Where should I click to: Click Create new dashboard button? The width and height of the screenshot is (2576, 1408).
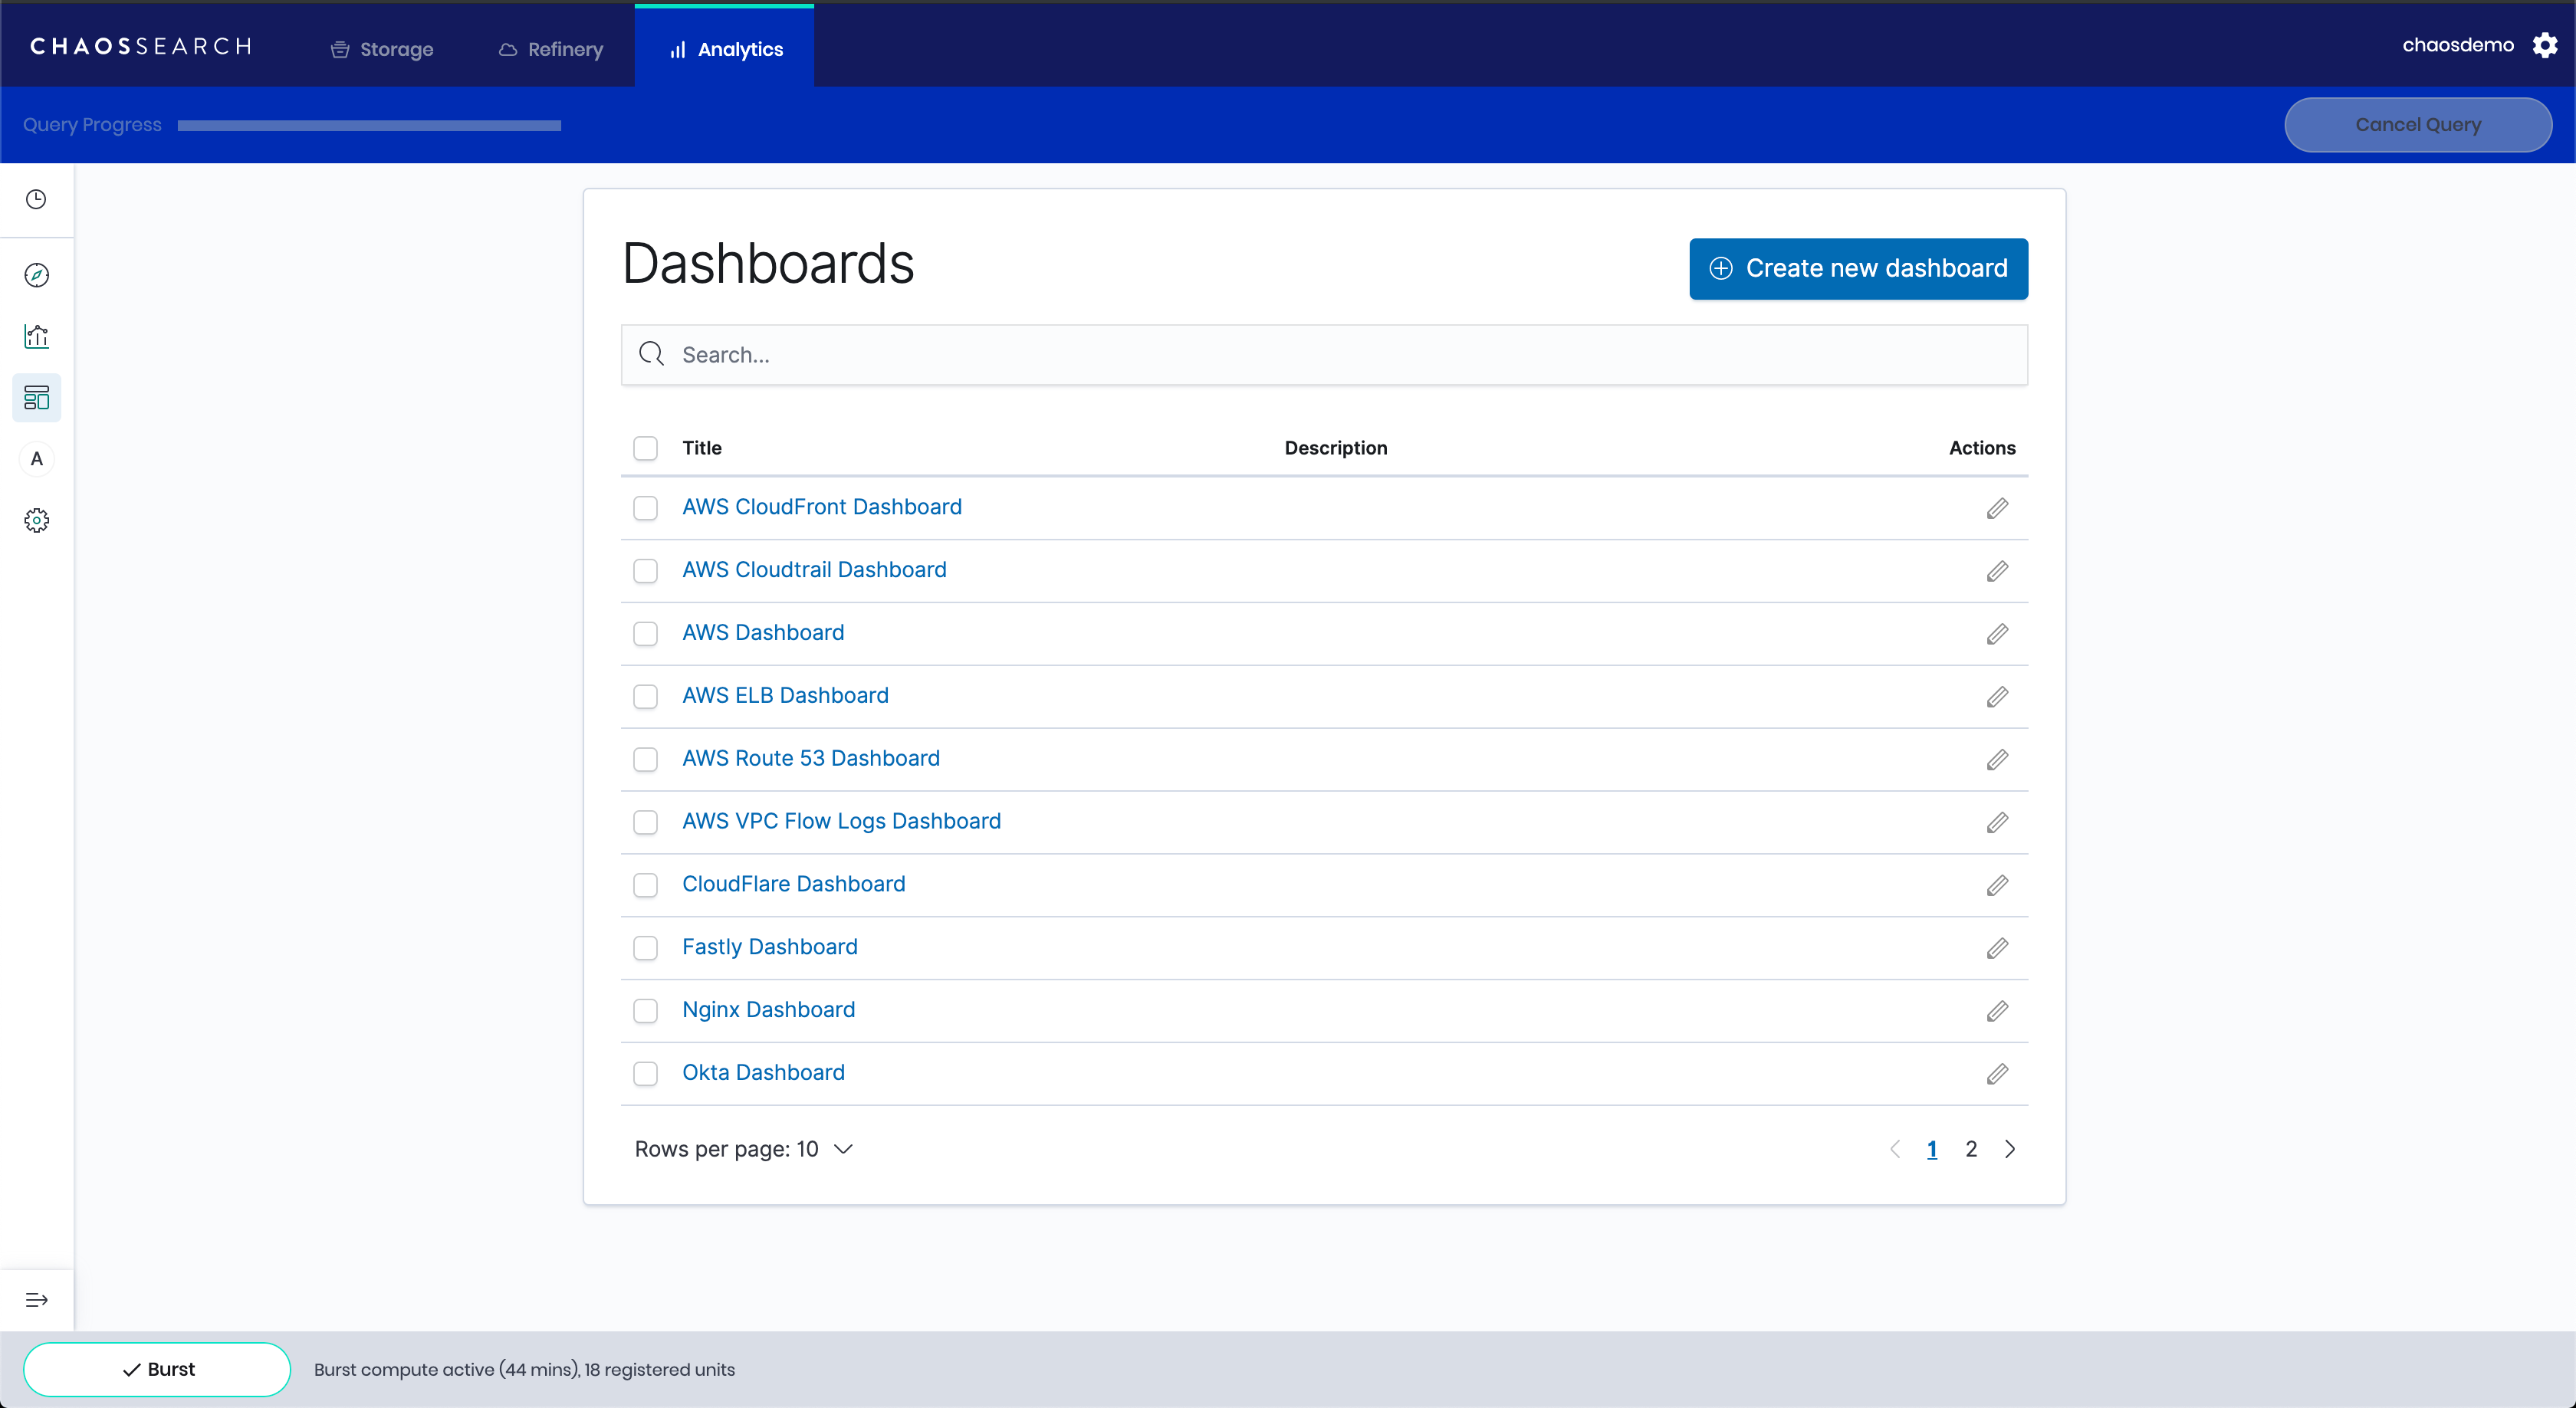click(x=1858, y=268)
